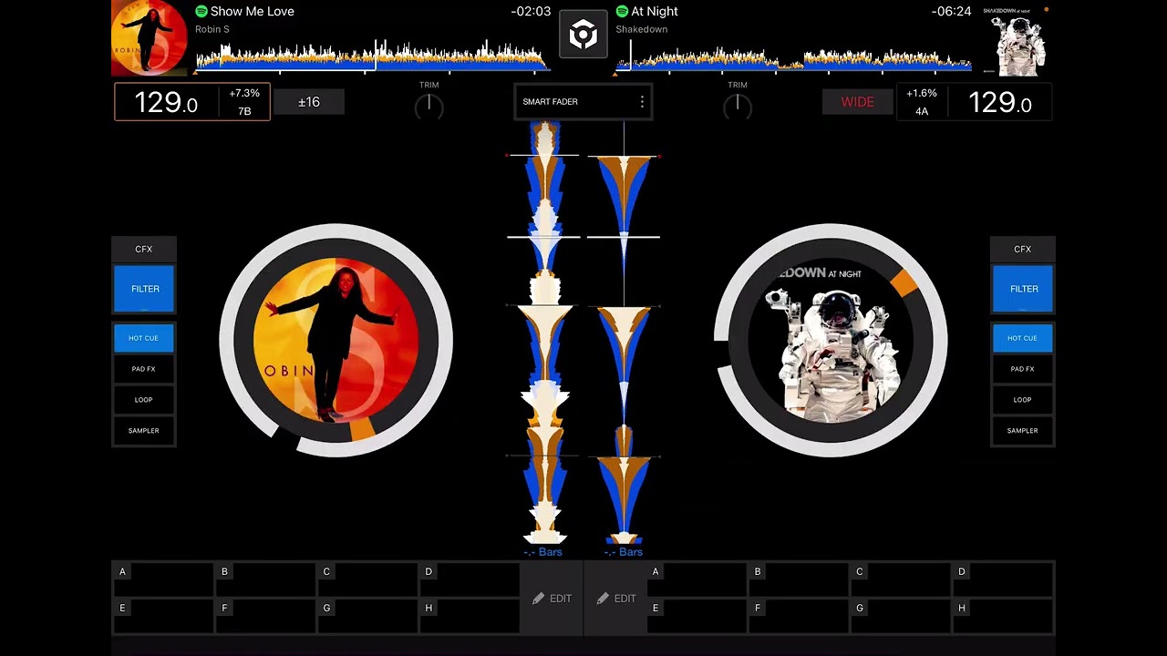This screenshot has height=656, width=1167.
Task: Click the -02:03 remaining time
Action: (531, 11)
